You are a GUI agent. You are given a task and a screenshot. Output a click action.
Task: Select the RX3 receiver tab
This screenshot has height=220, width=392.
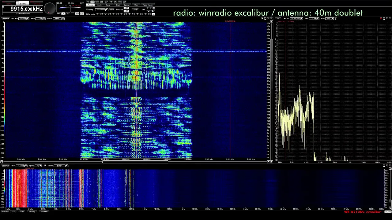36,2
